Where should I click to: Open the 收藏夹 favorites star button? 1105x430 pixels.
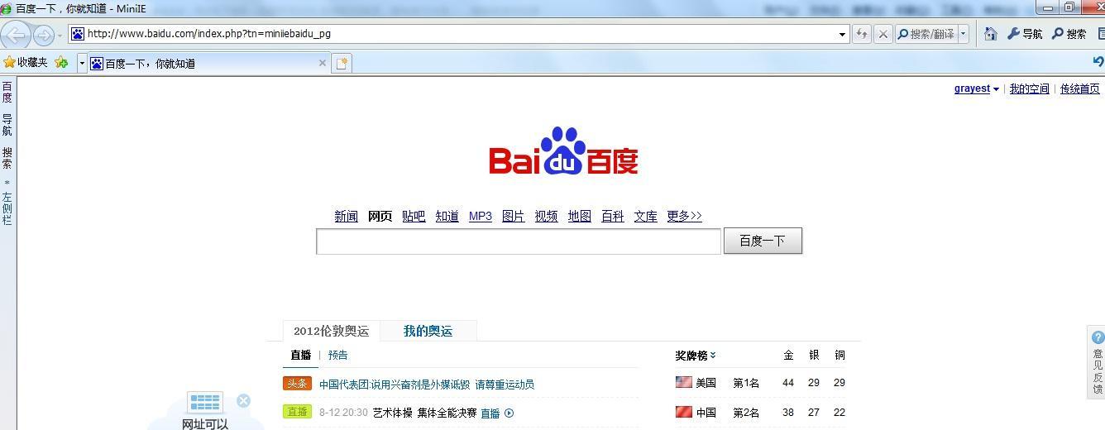coord(26,62)
